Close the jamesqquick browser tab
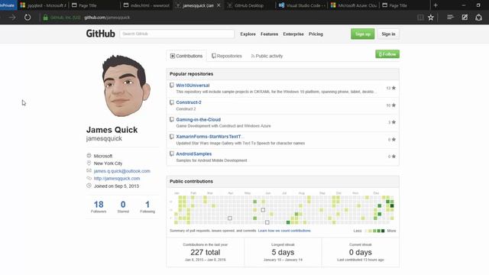Viewport: 489px width, 275px height. pyautogui.click(x=219, y=5)
